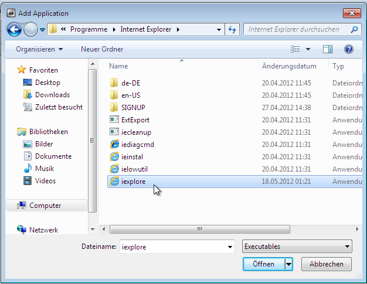Toggle the preview pane icon
Screen dimensions: 367x284
click(328, 49)
